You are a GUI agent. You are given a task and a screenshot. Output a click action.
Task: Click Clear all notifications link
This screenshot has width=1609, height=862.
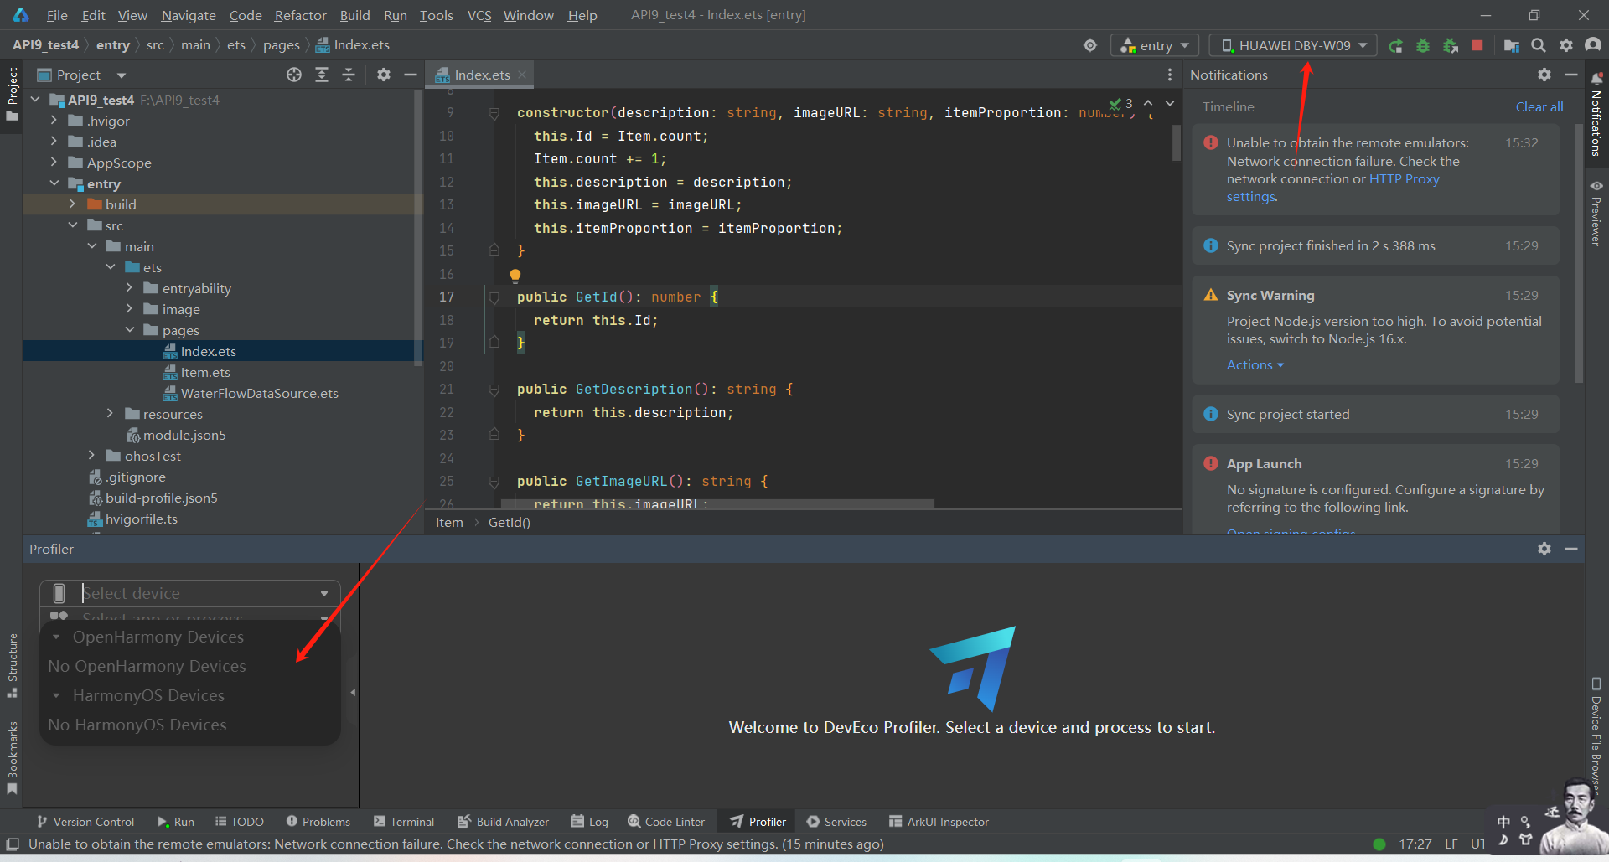click(x=1539, y=106)
